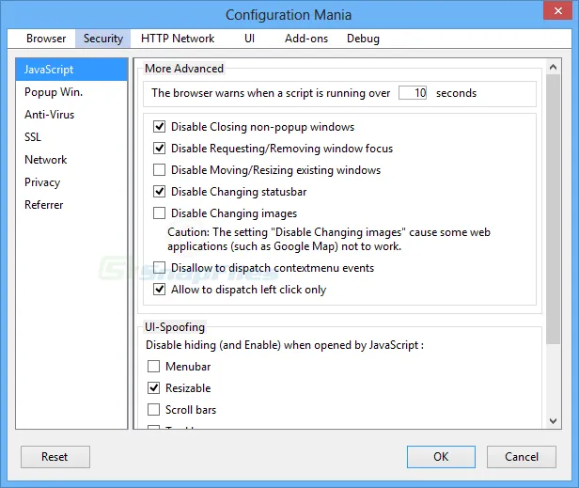
Task: Uncheck the Resizable option
Action: (153, 388)
